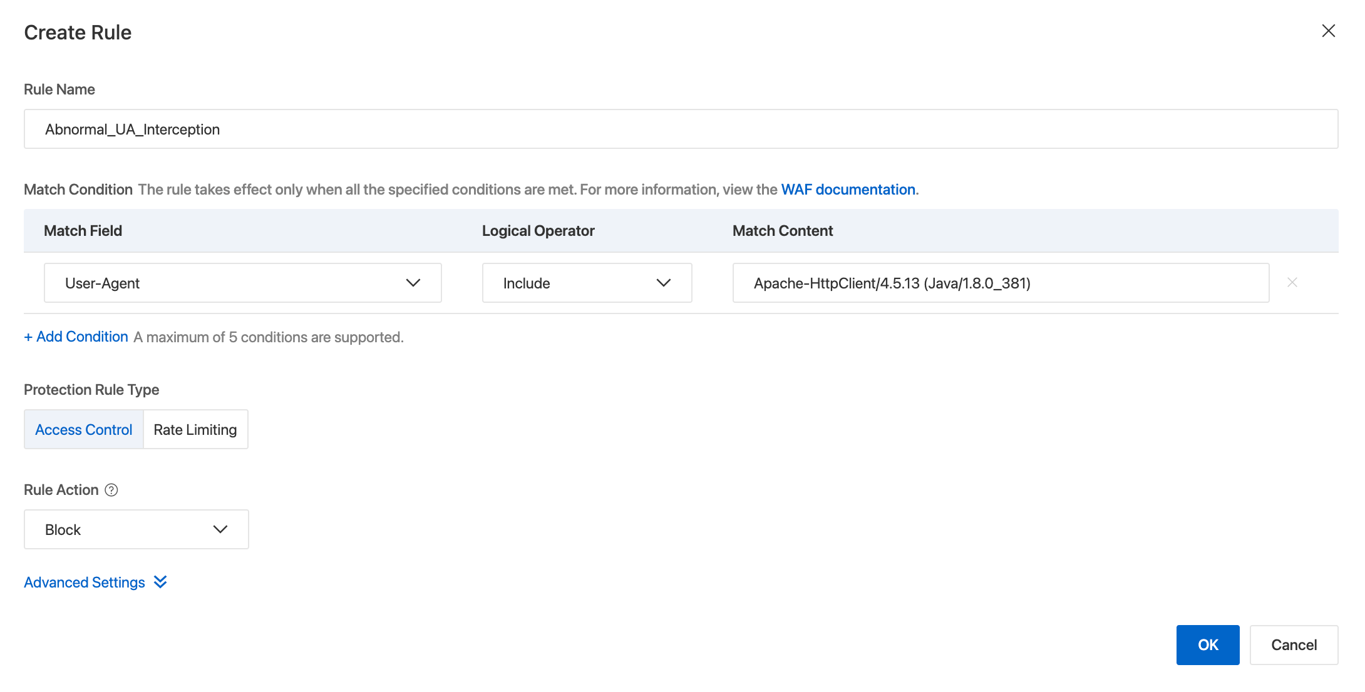Confirm the rule with OK
Image resolution: width=1365 pixels, height=692 pixels.
(x=1207, y=644)
